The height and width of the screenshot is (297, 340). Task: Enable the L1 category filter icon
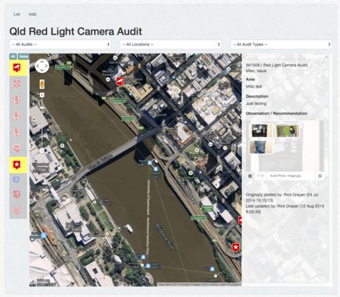(16, 100)
